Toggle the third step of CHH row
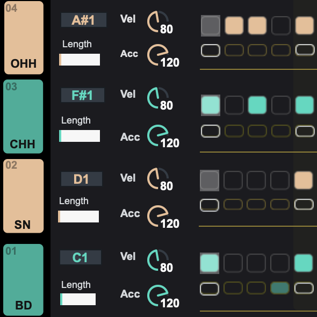The image size is (317, 317). point(257,105)
